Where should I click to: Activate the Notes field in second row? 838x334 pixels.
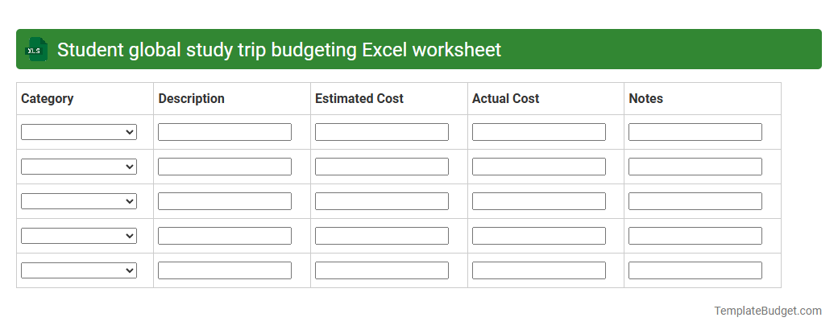pyautogui.click(x=695, y=167)
